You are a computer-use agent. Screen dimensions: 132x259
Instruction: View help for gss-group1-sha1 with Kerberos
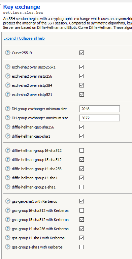(7, 247)
